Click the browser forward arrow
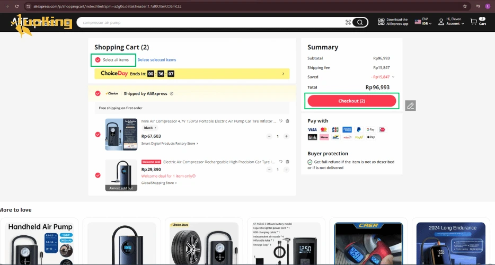495x265 pixels. [x=7, y=6]
